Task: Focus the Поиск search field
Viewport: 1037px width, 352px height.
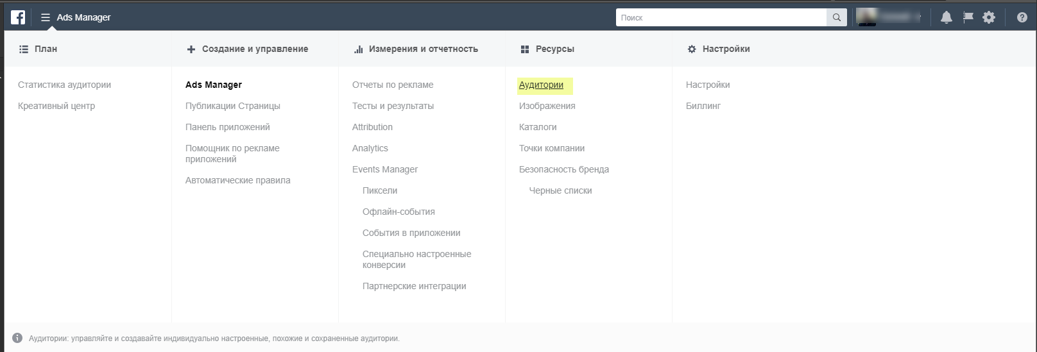Action: (721, 17)
